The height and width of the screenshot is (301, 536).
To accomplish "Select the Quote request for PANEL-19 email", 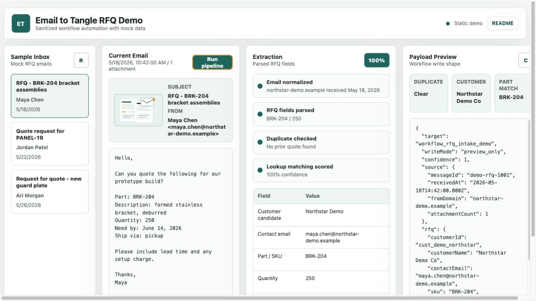I will [x=50, y=144].
